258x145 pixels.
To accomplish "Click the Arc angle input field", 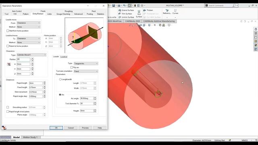I will (87, 98).
